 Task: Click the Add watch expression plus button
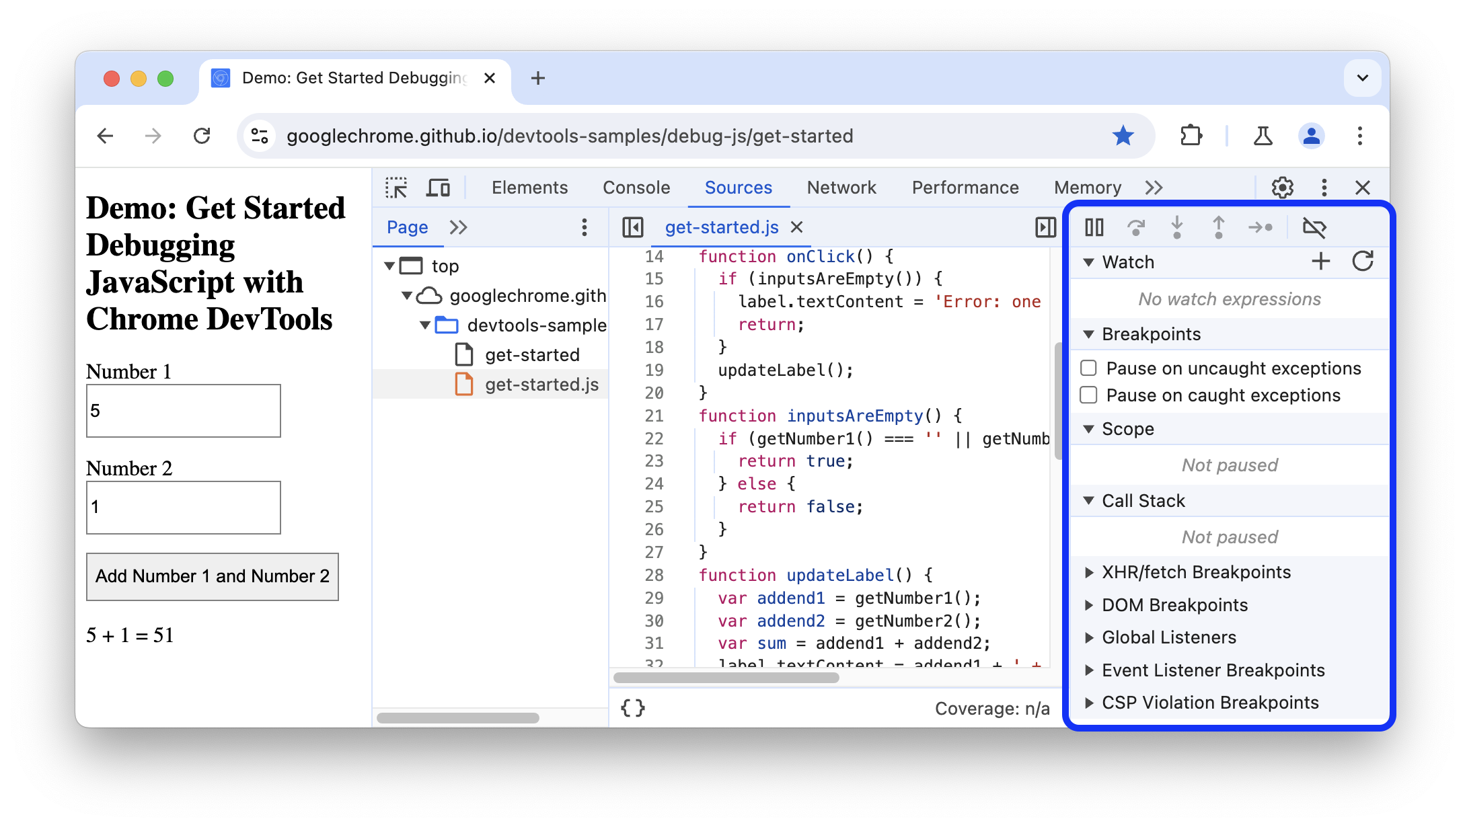pyautogui.click(x=1320, y=262)
